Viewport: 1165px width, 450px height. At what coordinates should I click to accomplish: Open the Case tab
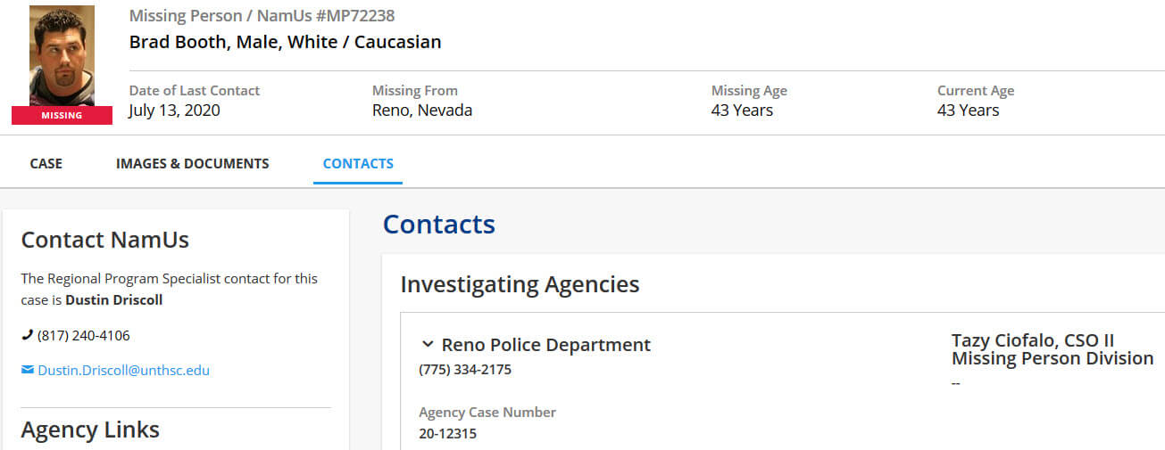click(46, 163)
